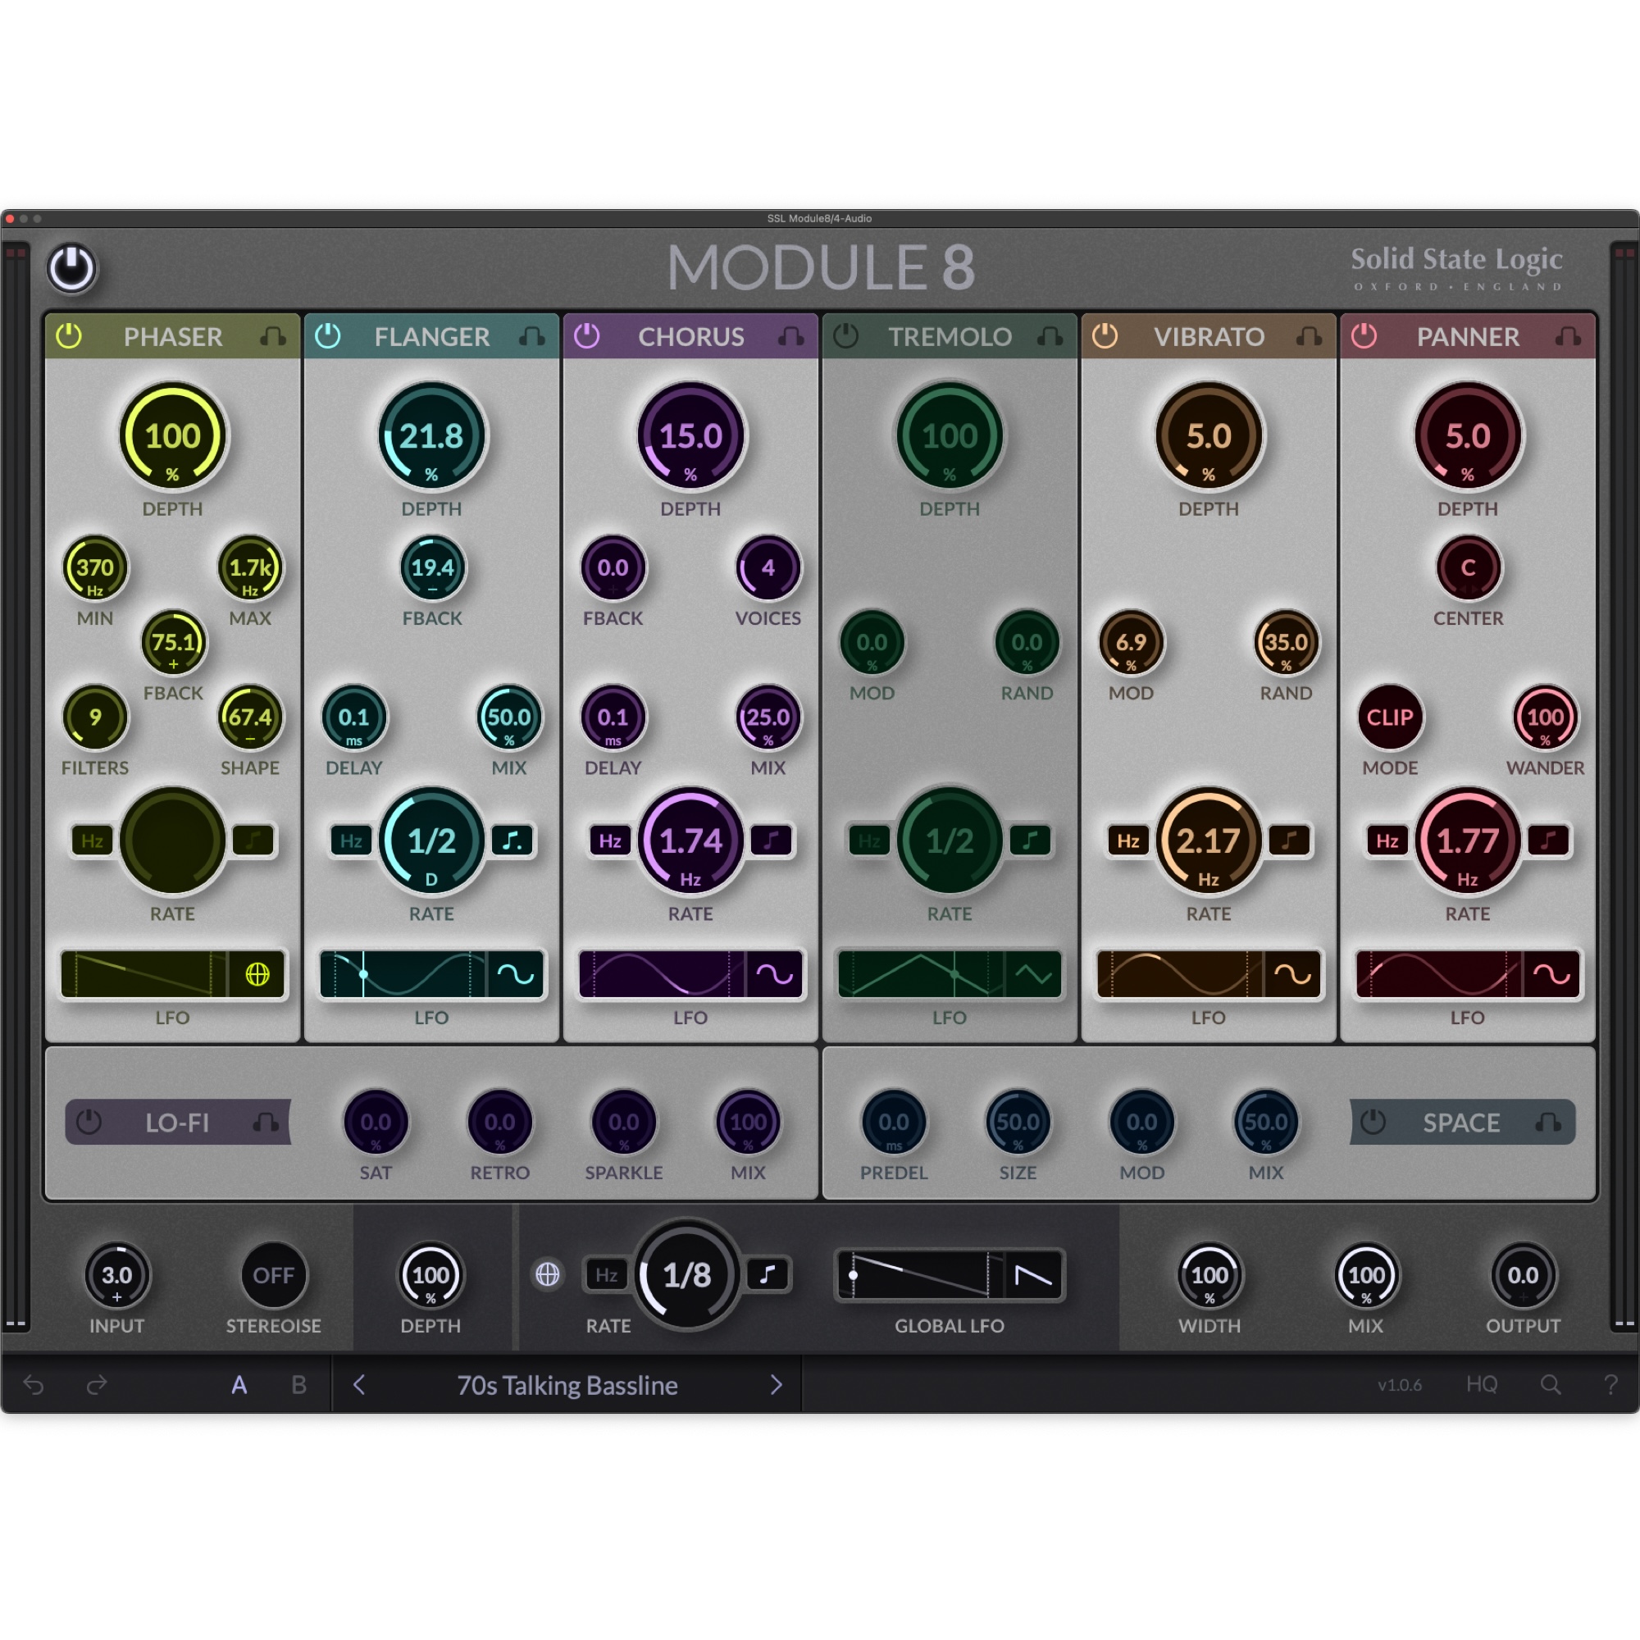Go to the previous preset with the left arrow
Viewport: 1640px width, 1640px height.
[359, 1384]
